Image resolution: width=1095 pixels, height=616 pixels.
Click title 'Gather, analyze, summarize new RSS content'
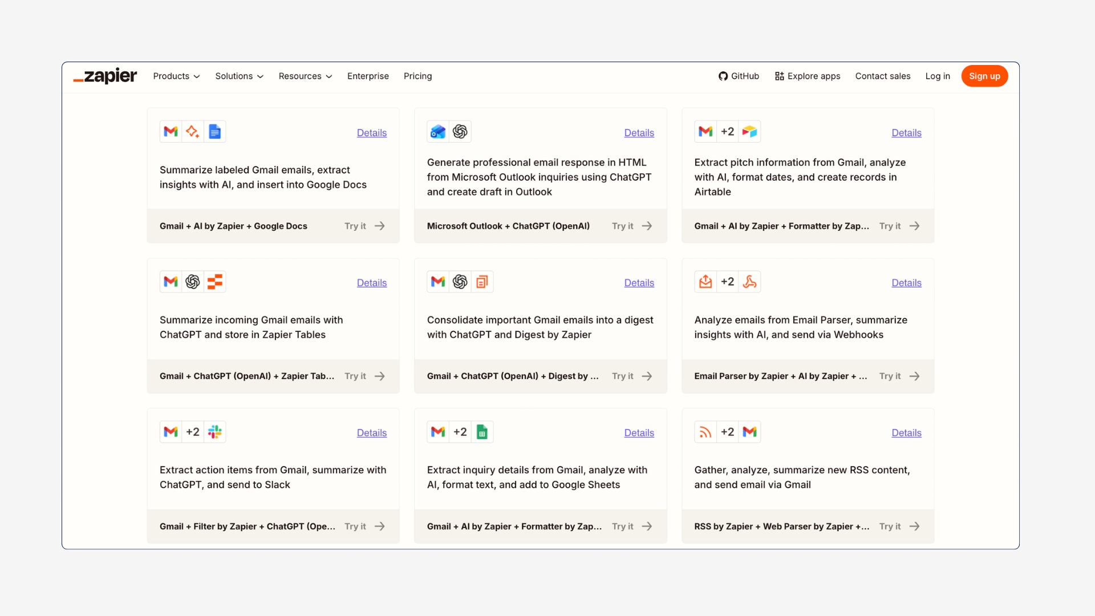pos(802,477)
